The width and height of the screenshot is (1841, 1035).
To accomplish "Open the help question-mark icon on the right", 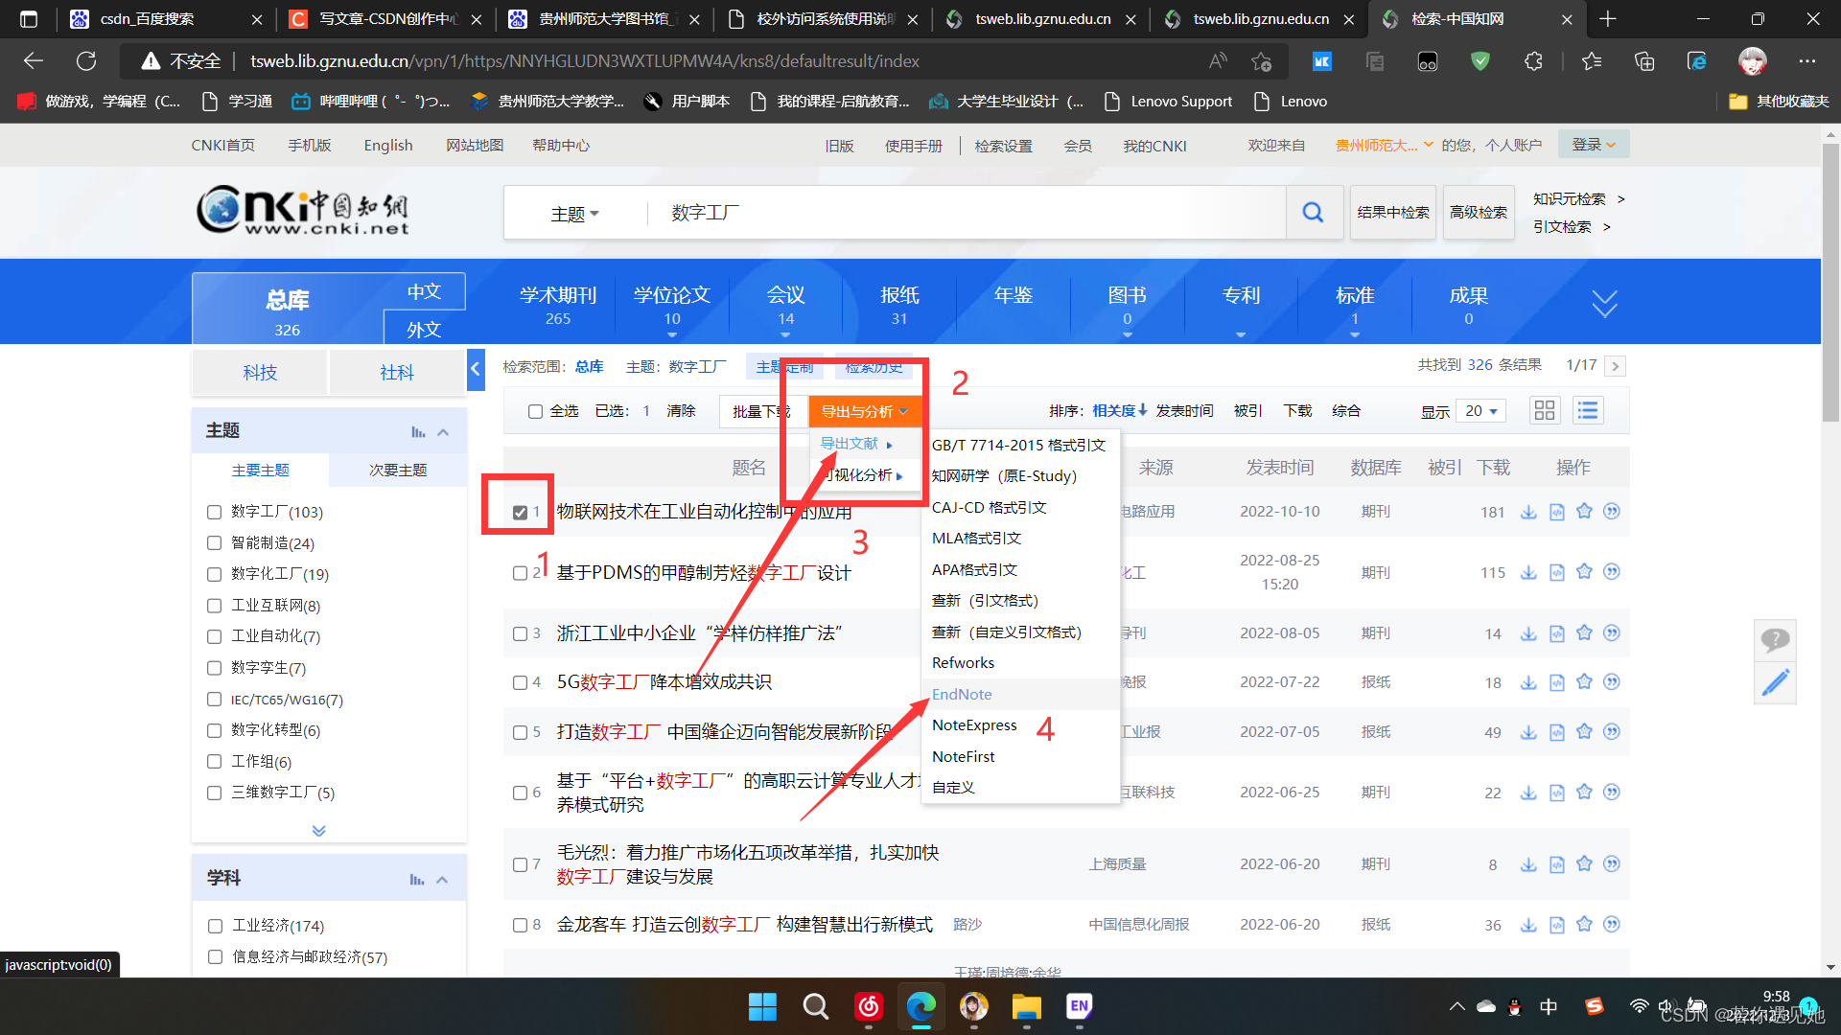I will [x=1775, y=639].
